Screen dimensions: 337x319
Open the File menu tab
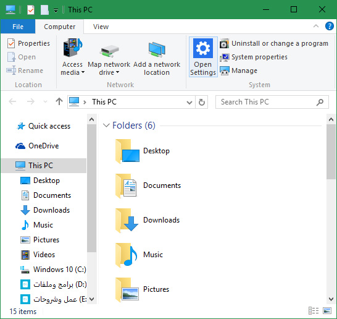pos(18,27)
